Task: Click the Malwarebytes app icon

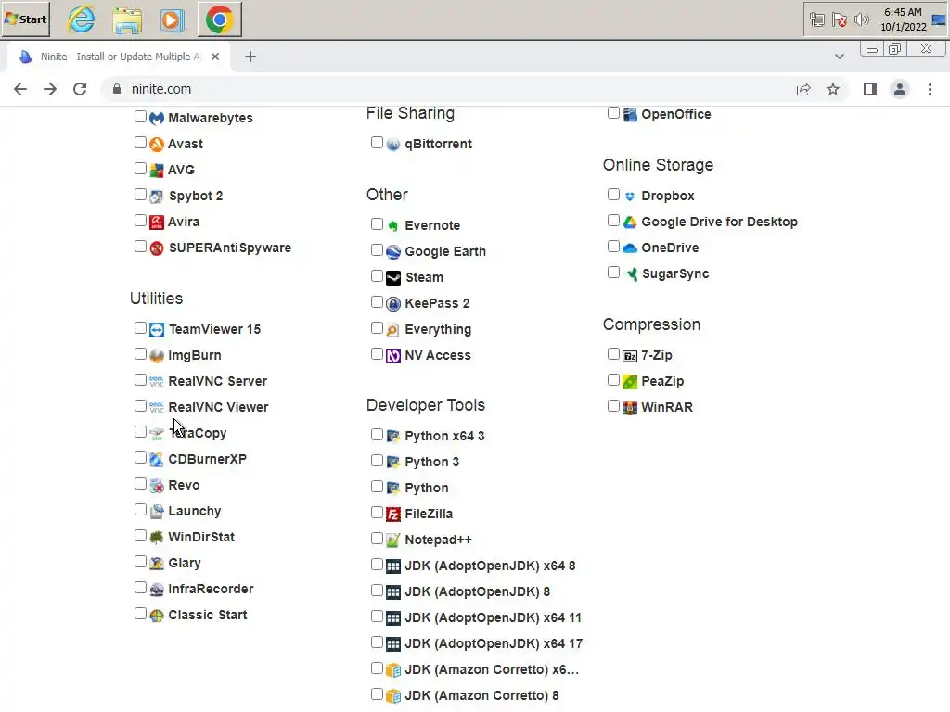Action: 156,118
